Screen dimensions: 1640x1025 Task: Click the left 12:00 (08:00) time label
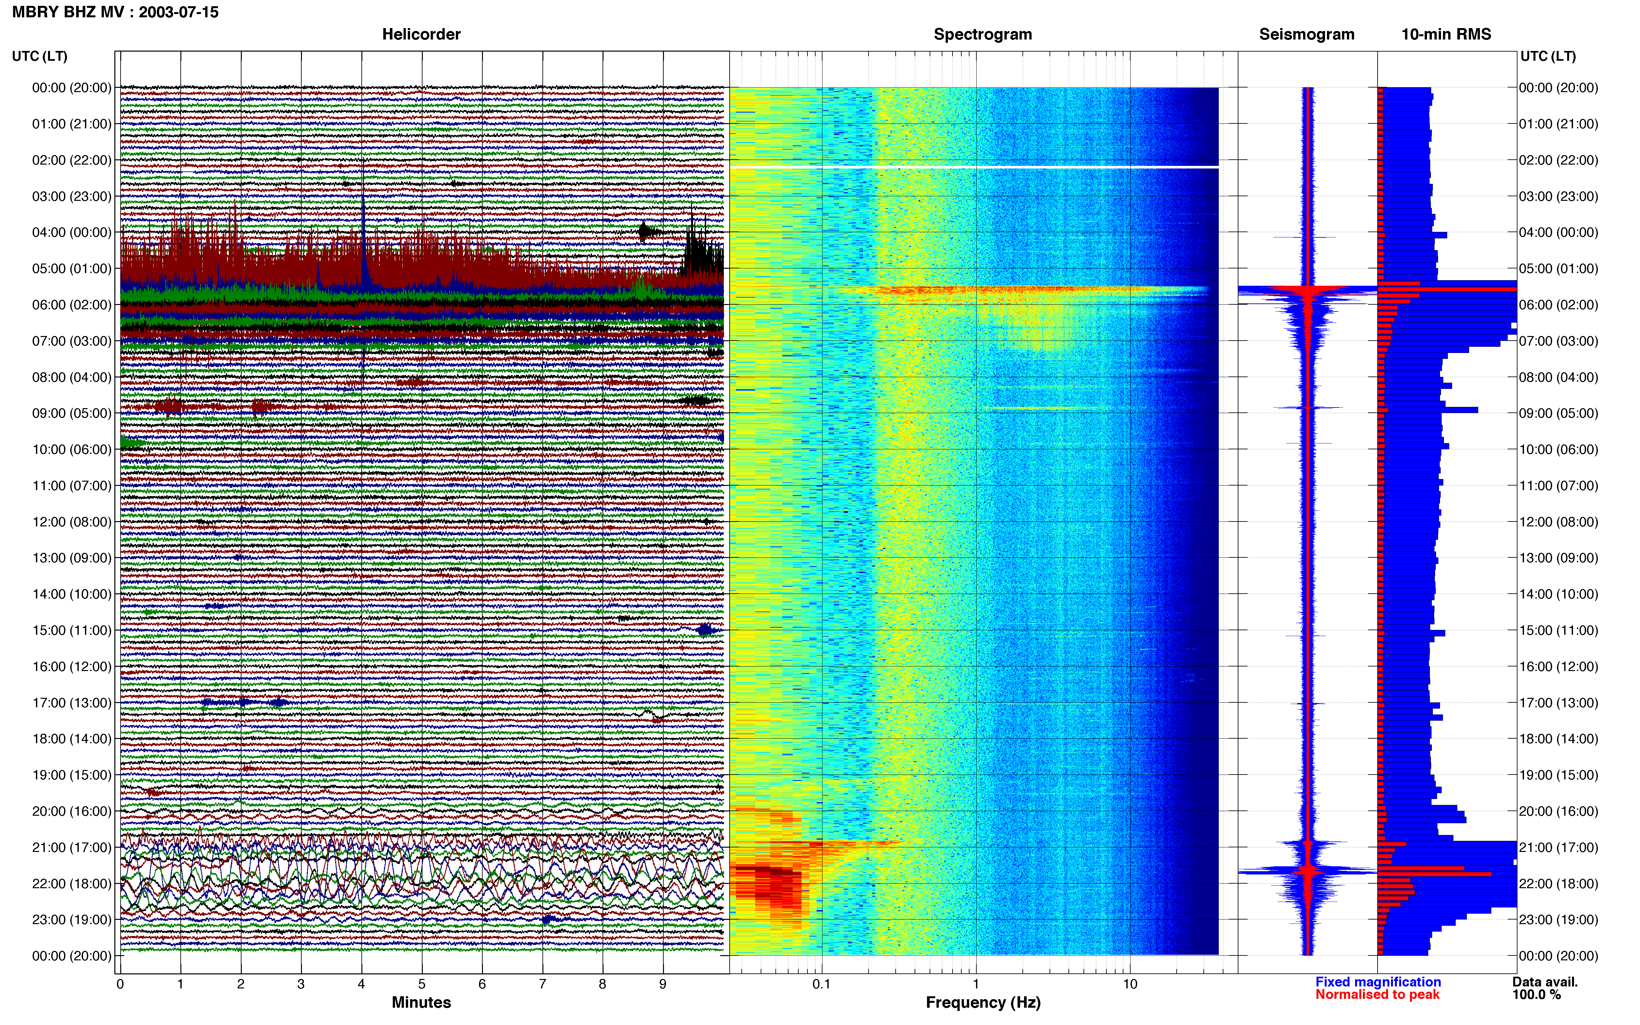click(72, 522)
